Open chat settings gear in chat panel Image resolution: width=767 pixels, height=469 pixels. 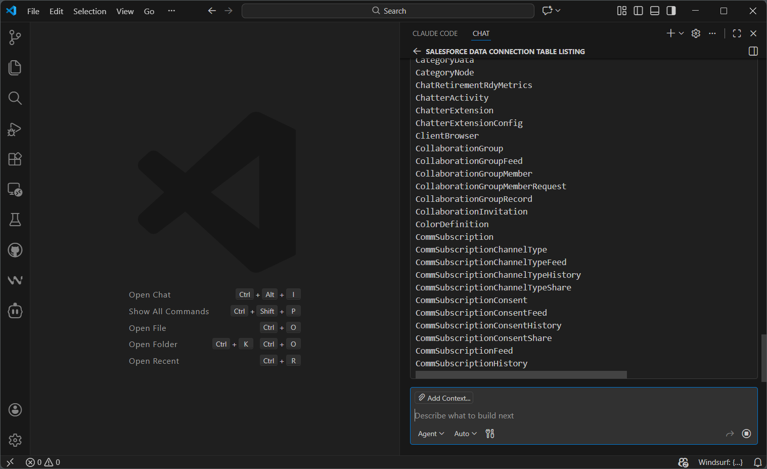click(x=696, y=33)
